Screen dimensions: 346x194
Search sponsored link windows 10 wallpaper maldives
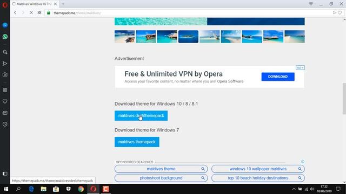[x=258, y=169]
